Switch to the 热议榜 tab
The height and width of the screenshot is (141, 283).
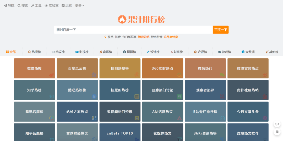tap(58, 52)
